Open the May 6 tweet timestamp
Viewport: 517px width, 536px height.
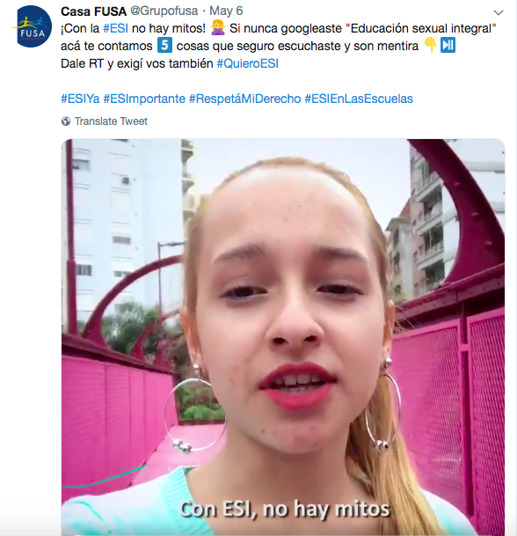(x=226, y=11)
